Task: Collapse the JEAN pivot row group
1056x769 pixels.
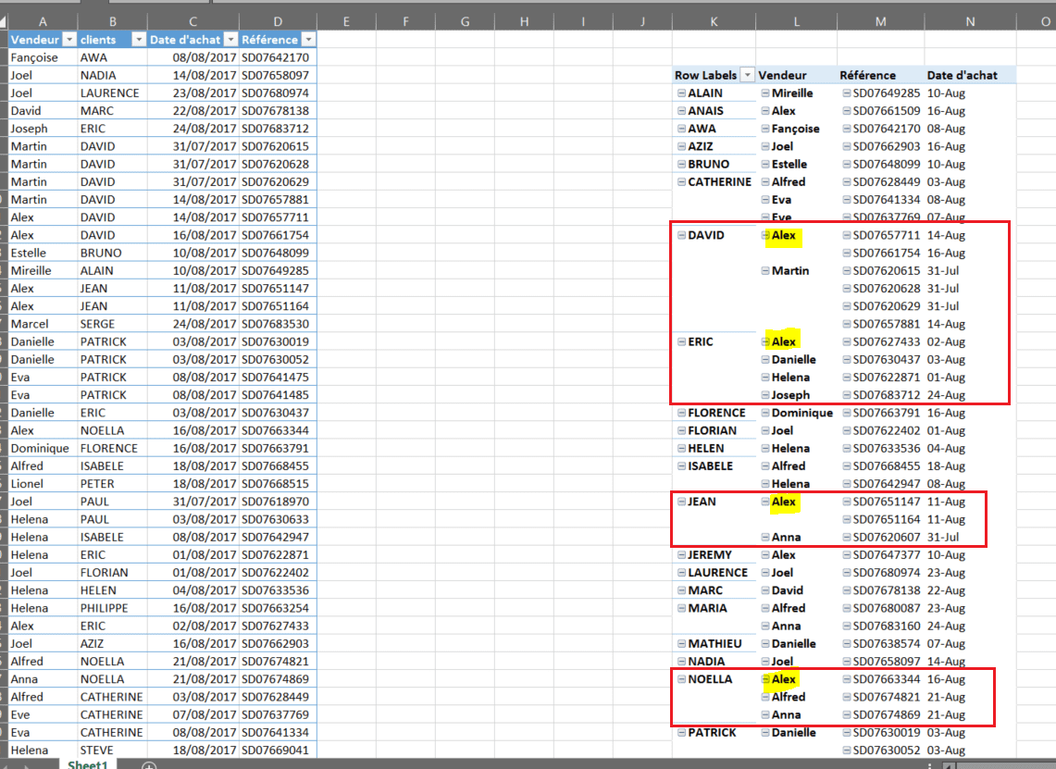Action: (682, 502)
